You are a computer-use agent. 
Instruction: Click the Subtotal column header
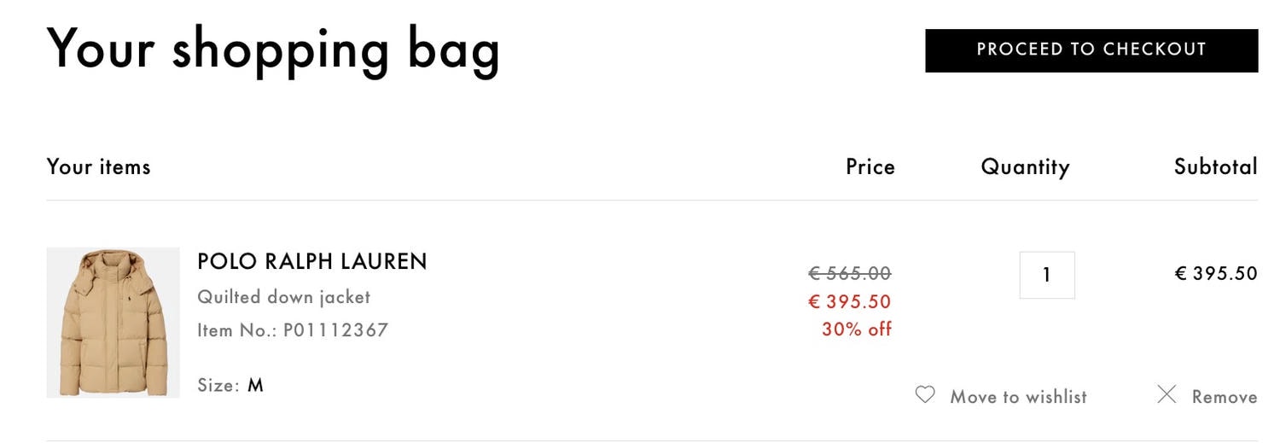pos(1216,166)
